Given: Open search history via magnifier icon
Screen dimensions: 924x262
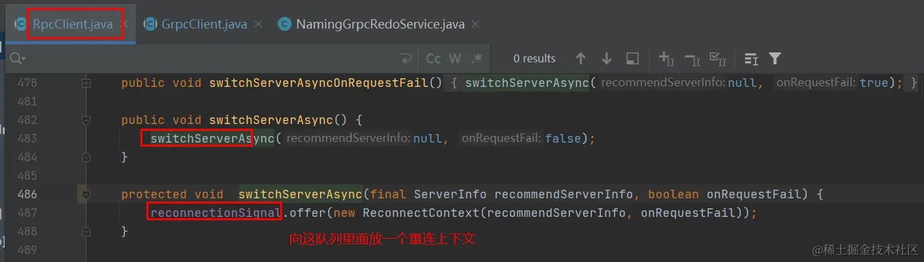Looking at the screenshot, I should click(x=18, y=59).
